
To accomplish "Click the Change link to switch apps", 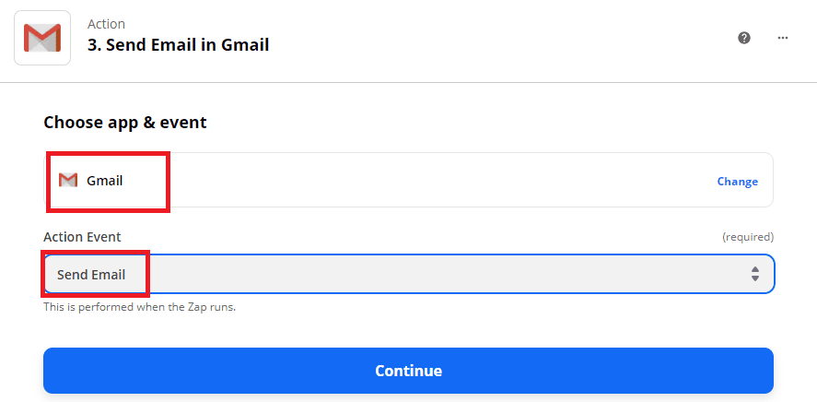I will [737, 182].
